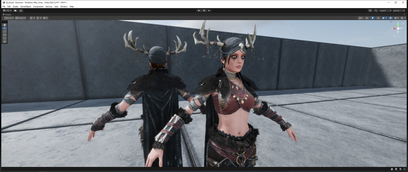Click the Persp label under the scene gizmo

point(398,36)
